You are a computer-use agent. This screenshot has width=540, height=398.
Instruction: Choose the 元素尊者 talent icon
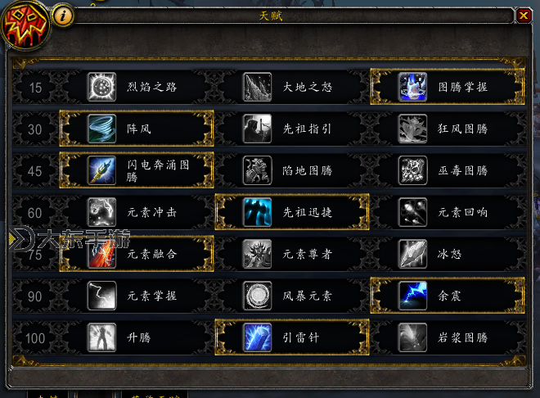pos(257,254)
